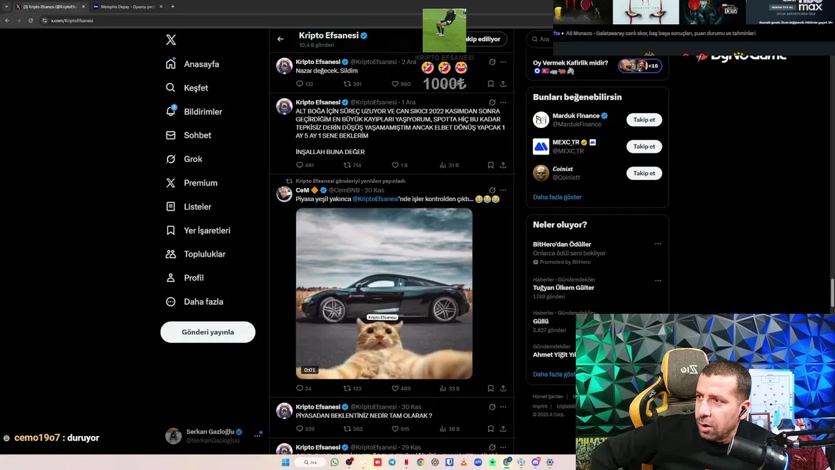This screenshot has height=470, width=835.
Task: Bookmark the PİYASADAN BEKLENTİNİZ post
Action: point(491,429)
